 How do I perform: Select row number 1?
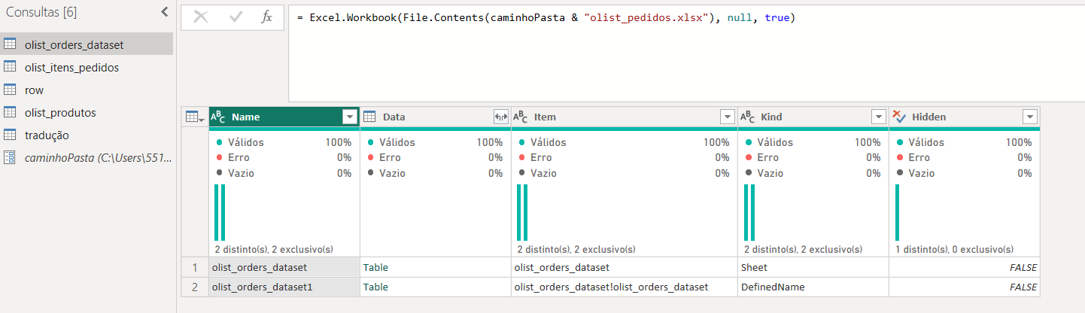[194, 267]
